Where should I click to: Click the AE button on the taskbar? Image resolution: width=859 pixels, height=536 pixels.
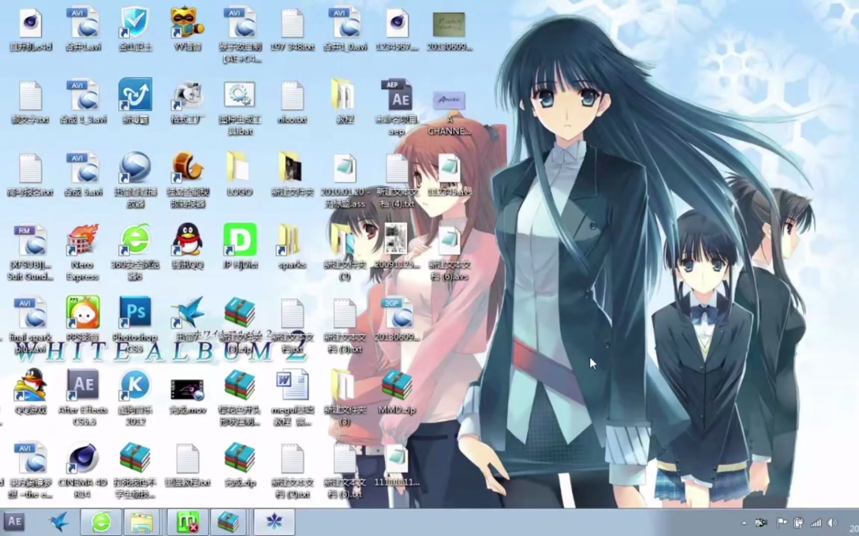click(x=14, y=522)
